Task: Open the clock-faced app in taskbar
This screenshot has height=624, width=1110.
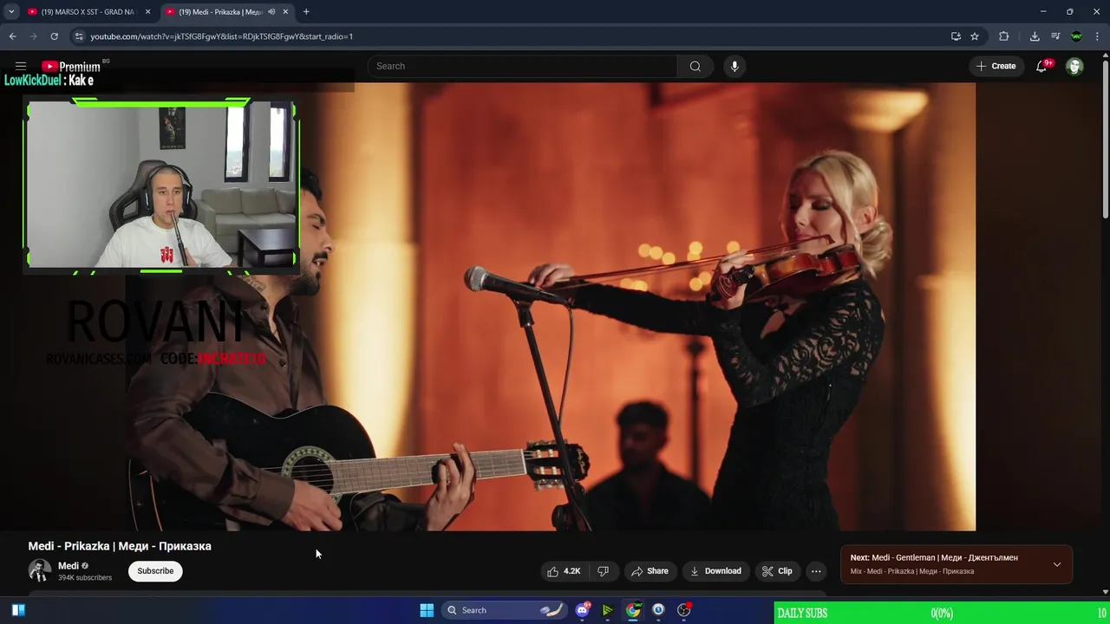Action: click(658, 610)
